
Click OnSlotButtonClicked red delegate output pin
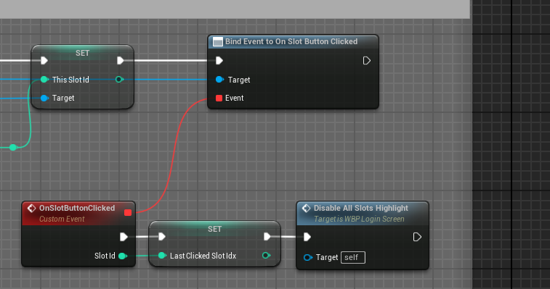click(x=128, y=213)
